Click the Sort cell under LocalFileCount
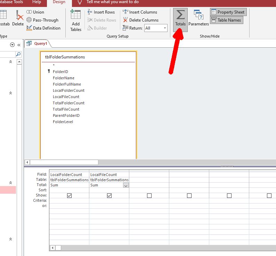The width and height of the screenshot is (276, 256). pyautogui.click(x=109, y=190)
